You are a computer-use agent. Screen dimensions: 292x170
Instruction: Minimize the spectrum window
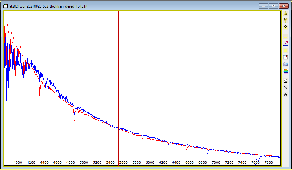coord(263,6)
